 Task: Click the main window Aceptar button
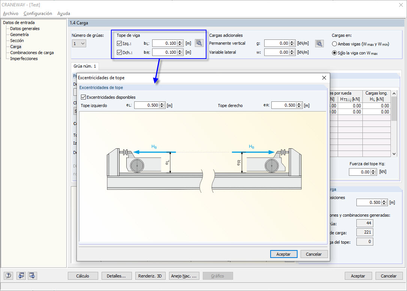click(x=358, y=276)
